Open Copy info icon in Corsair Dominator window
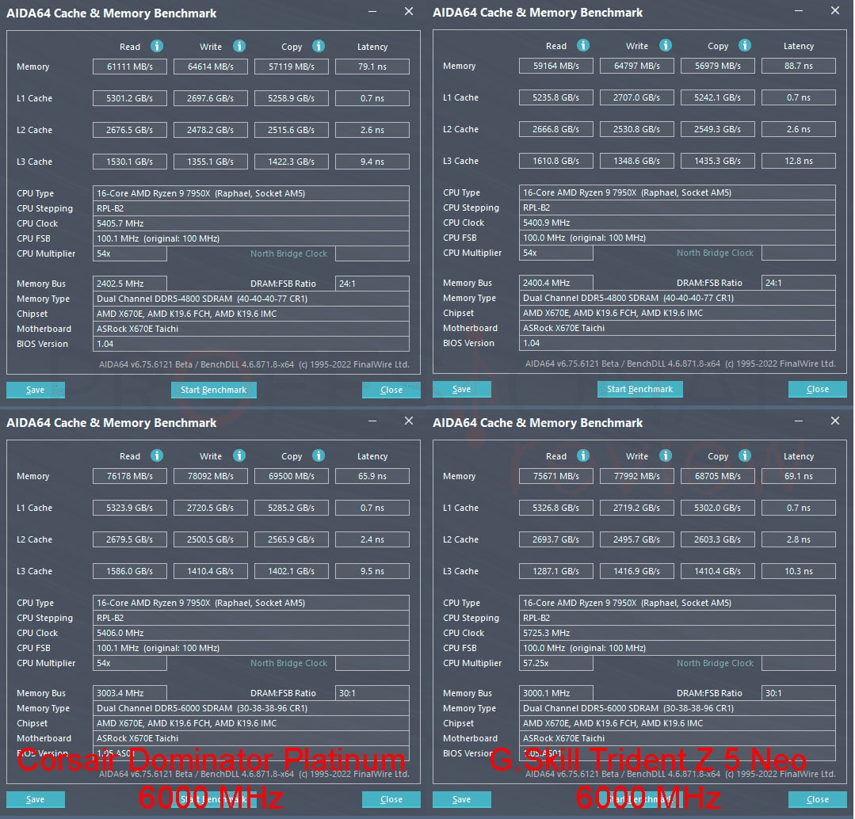855x819 pixels. click(x=319, y=455)
